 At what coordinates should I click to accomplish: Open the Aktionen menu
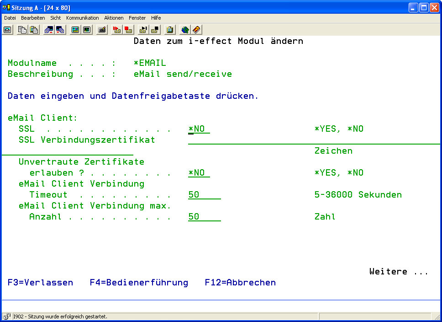pyautogui.click(x=114, y=18)
